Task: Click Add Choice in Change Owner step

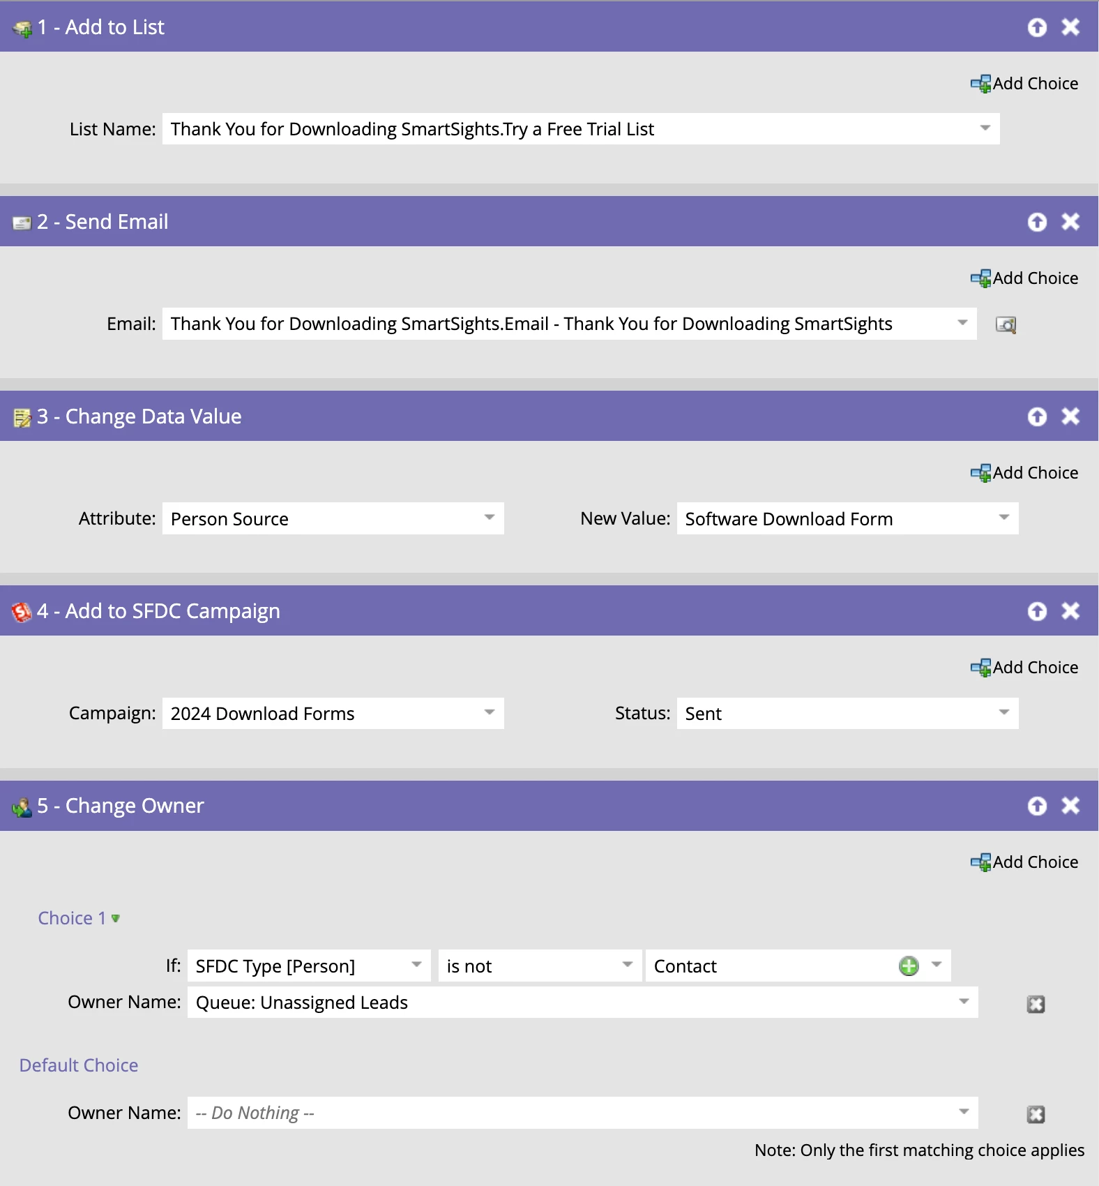Action: coord(1024,862)
